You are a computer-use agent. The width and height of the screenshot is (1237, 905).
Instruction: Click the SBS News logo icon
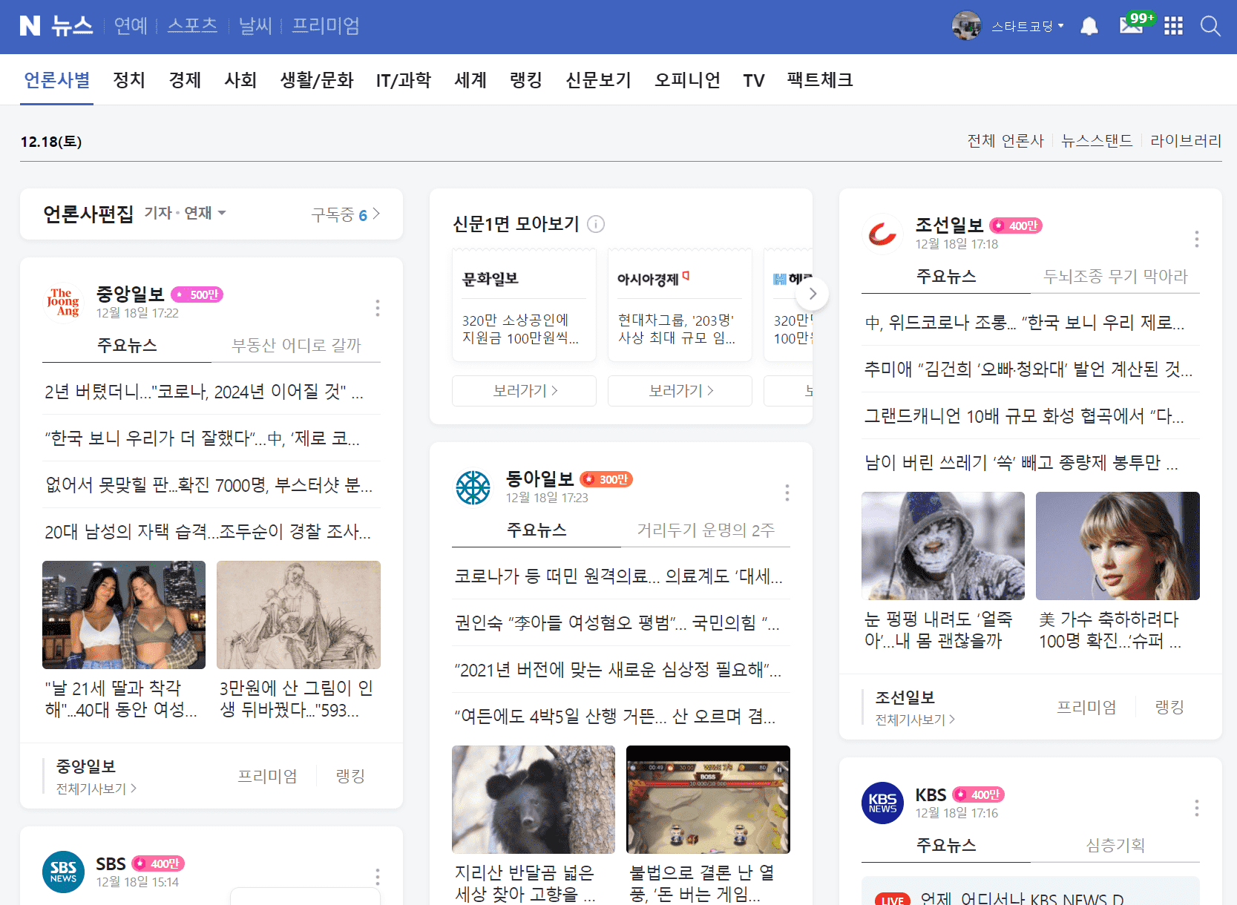coord(63,872)
